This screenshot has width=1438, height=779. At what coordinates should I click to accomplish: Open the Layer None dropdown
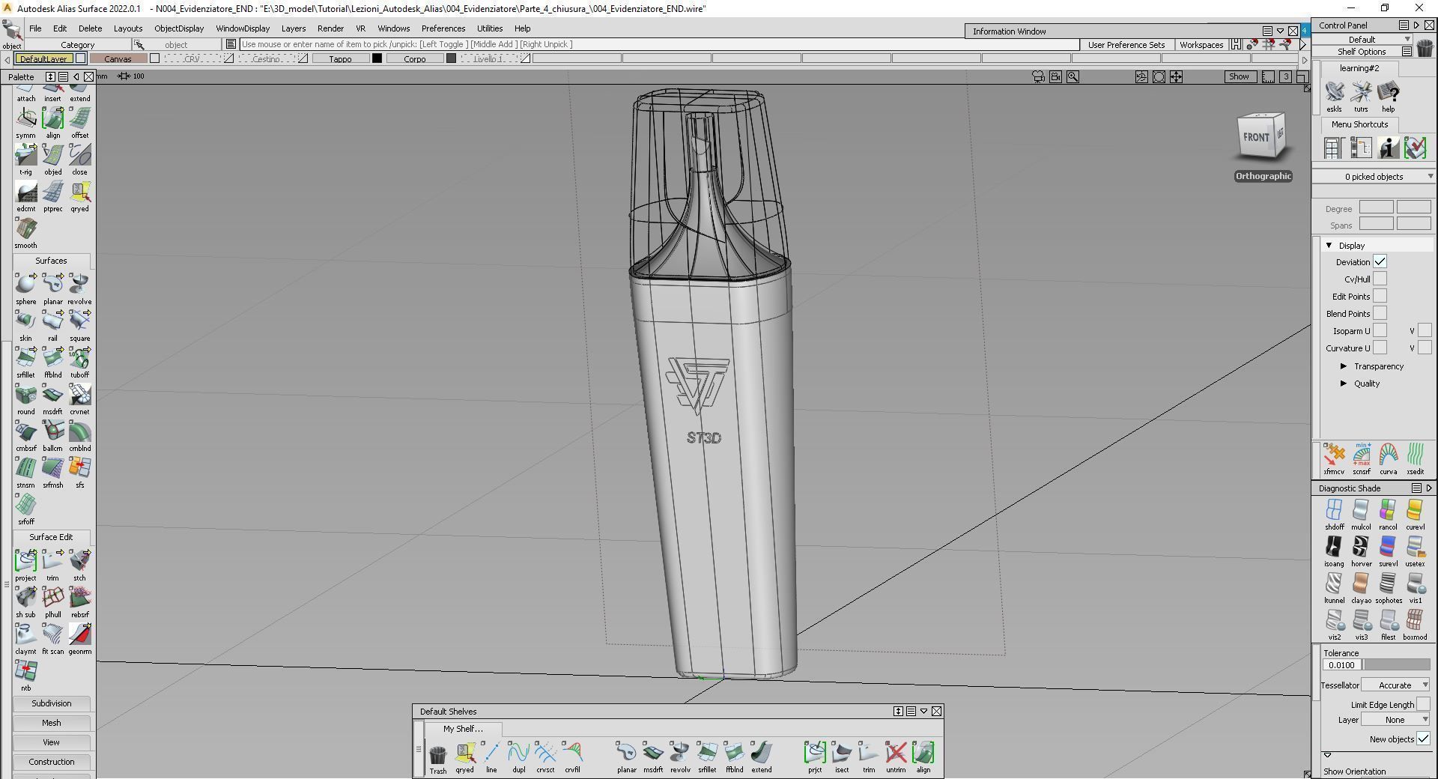(1395, 719)
